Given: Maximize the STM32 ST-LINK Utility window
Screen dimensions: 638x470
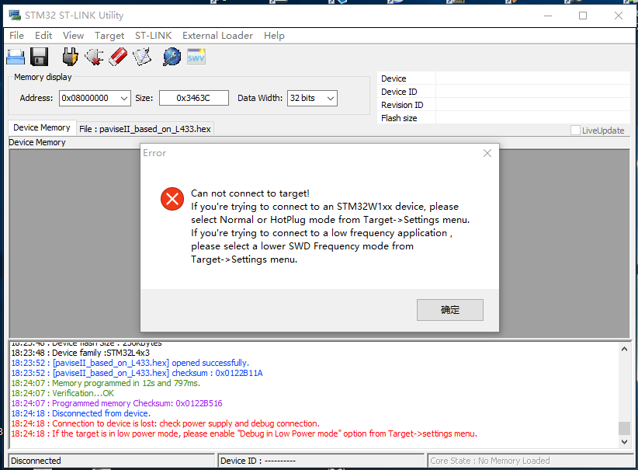Looking at the screenshot, I should pos(583,16).
